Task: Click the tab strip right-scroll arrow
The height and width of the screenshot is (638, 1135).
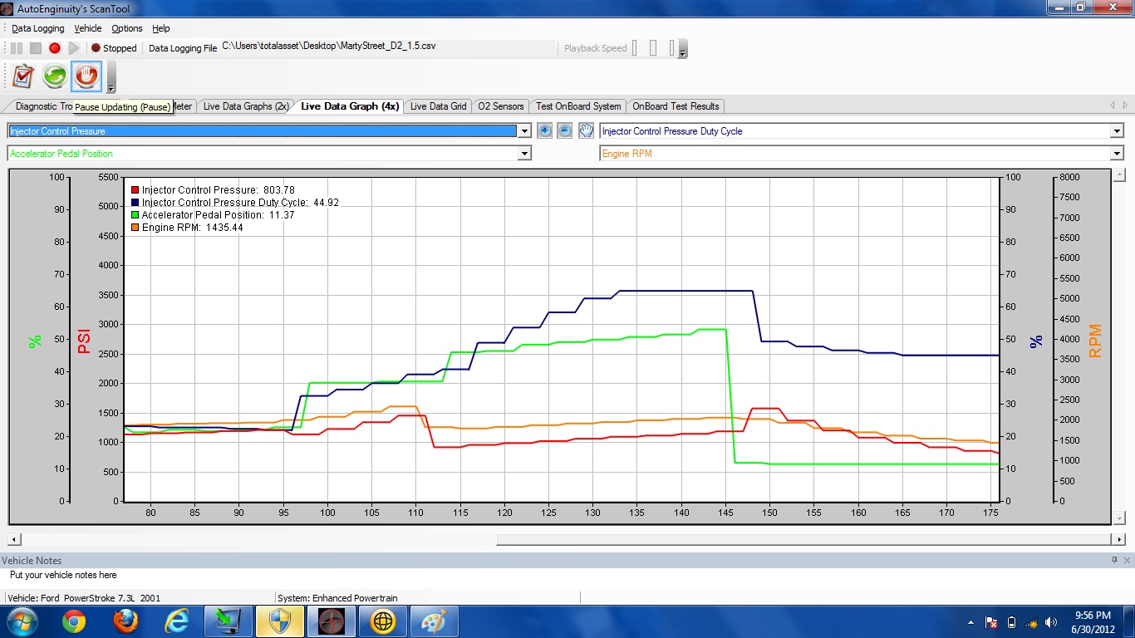Action: click(1126, 106)
